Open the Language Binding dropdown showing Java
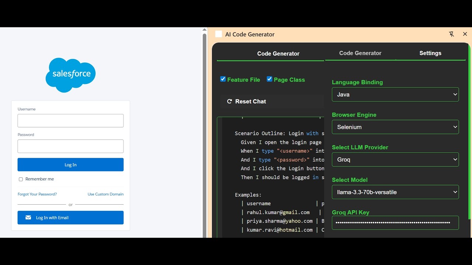The height and width of the screenshot is (265, 472). click(x=395, y=95)
